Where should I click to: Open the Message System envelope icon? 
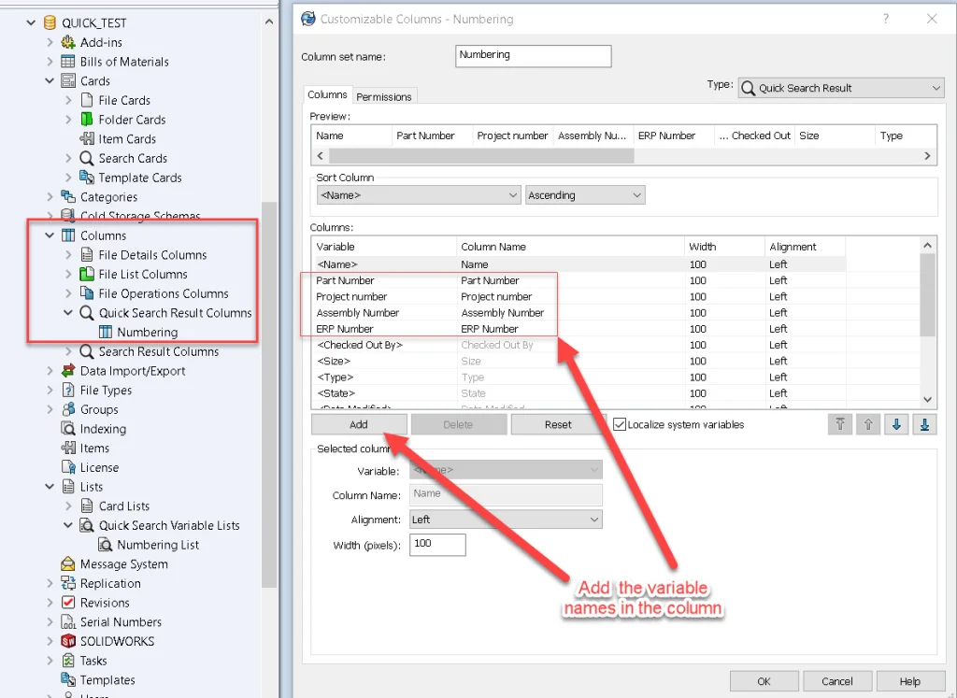click(x=68, y=564)
